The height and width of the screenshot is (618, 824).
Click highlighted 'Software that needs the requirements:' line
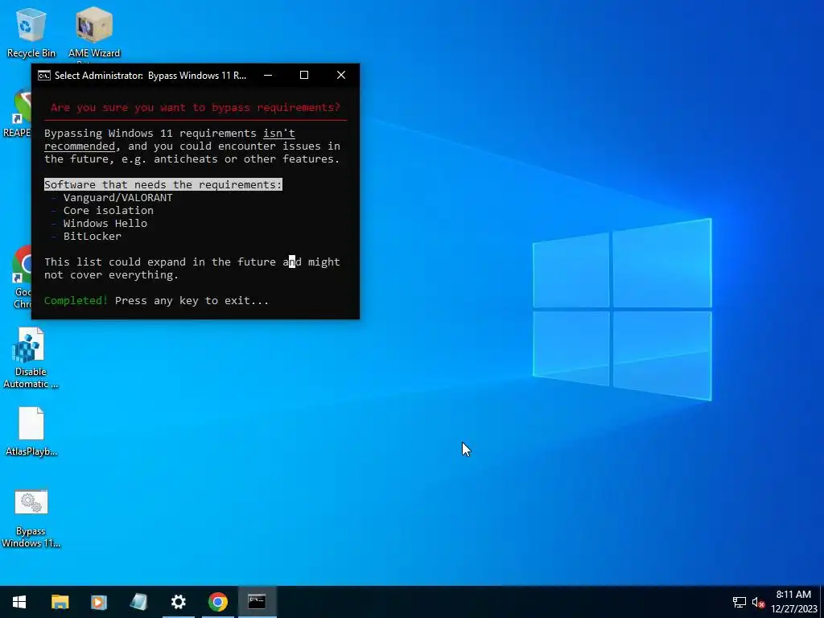point(163,185)
